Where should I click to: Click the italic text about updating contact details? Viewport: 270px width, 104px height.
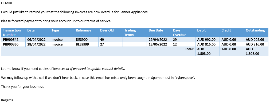95,69
